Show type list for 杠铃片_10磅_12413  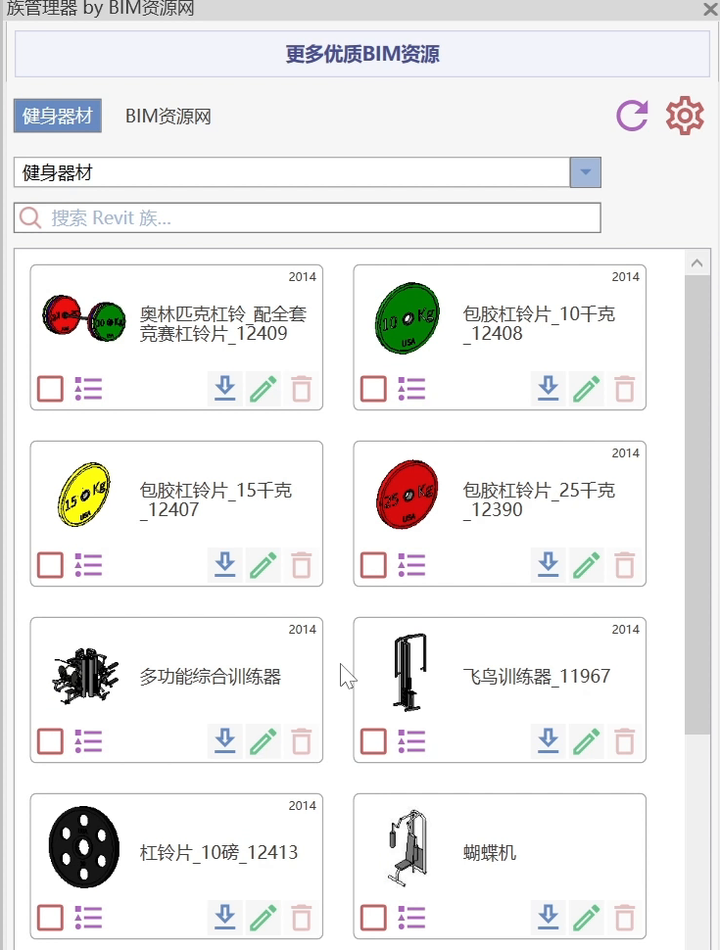click(x=88, y=918)
